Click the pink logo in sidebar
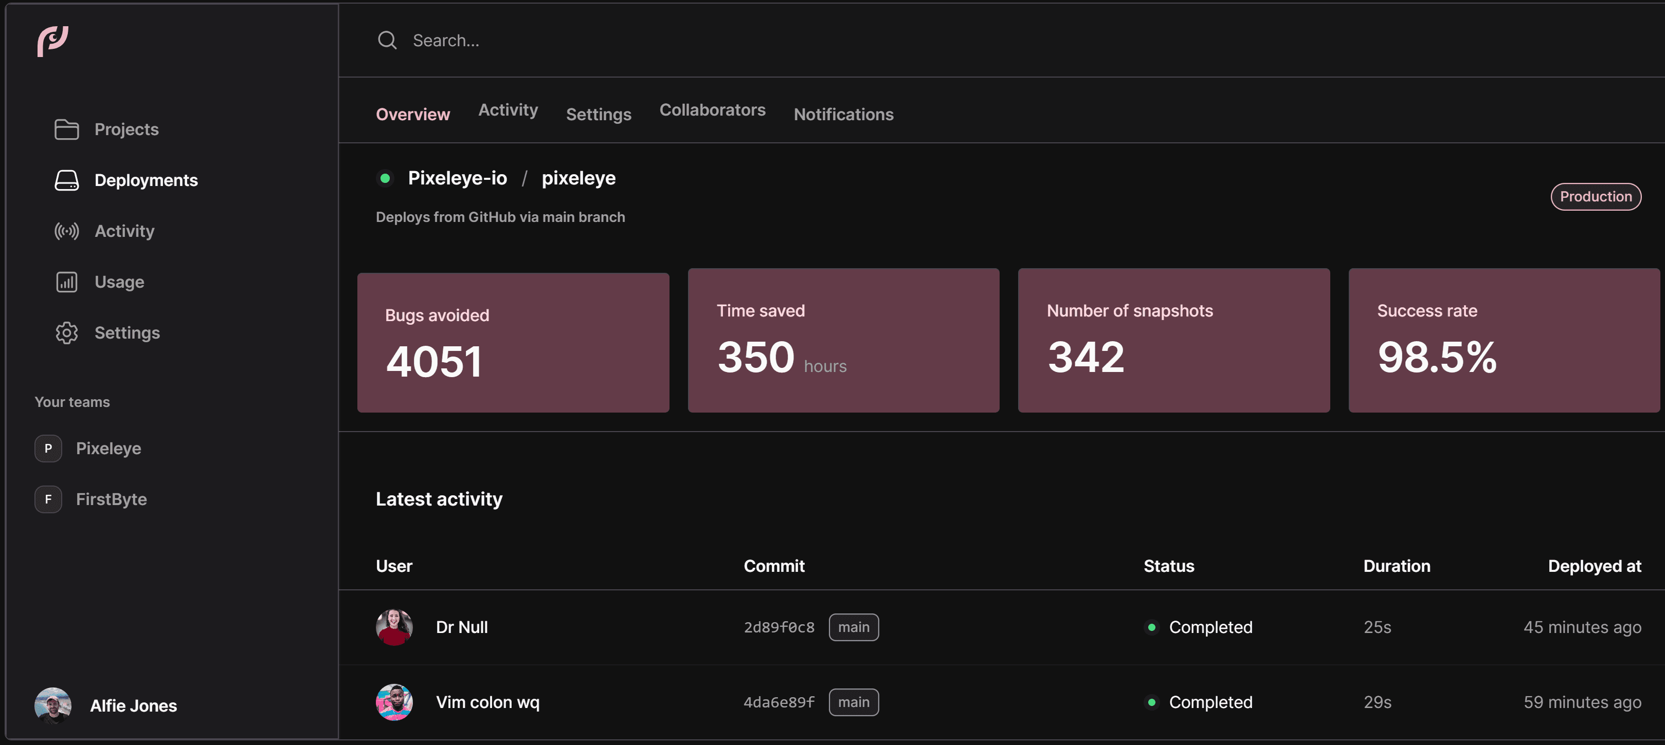1665x745 pixels. click(x=52, y=41)
